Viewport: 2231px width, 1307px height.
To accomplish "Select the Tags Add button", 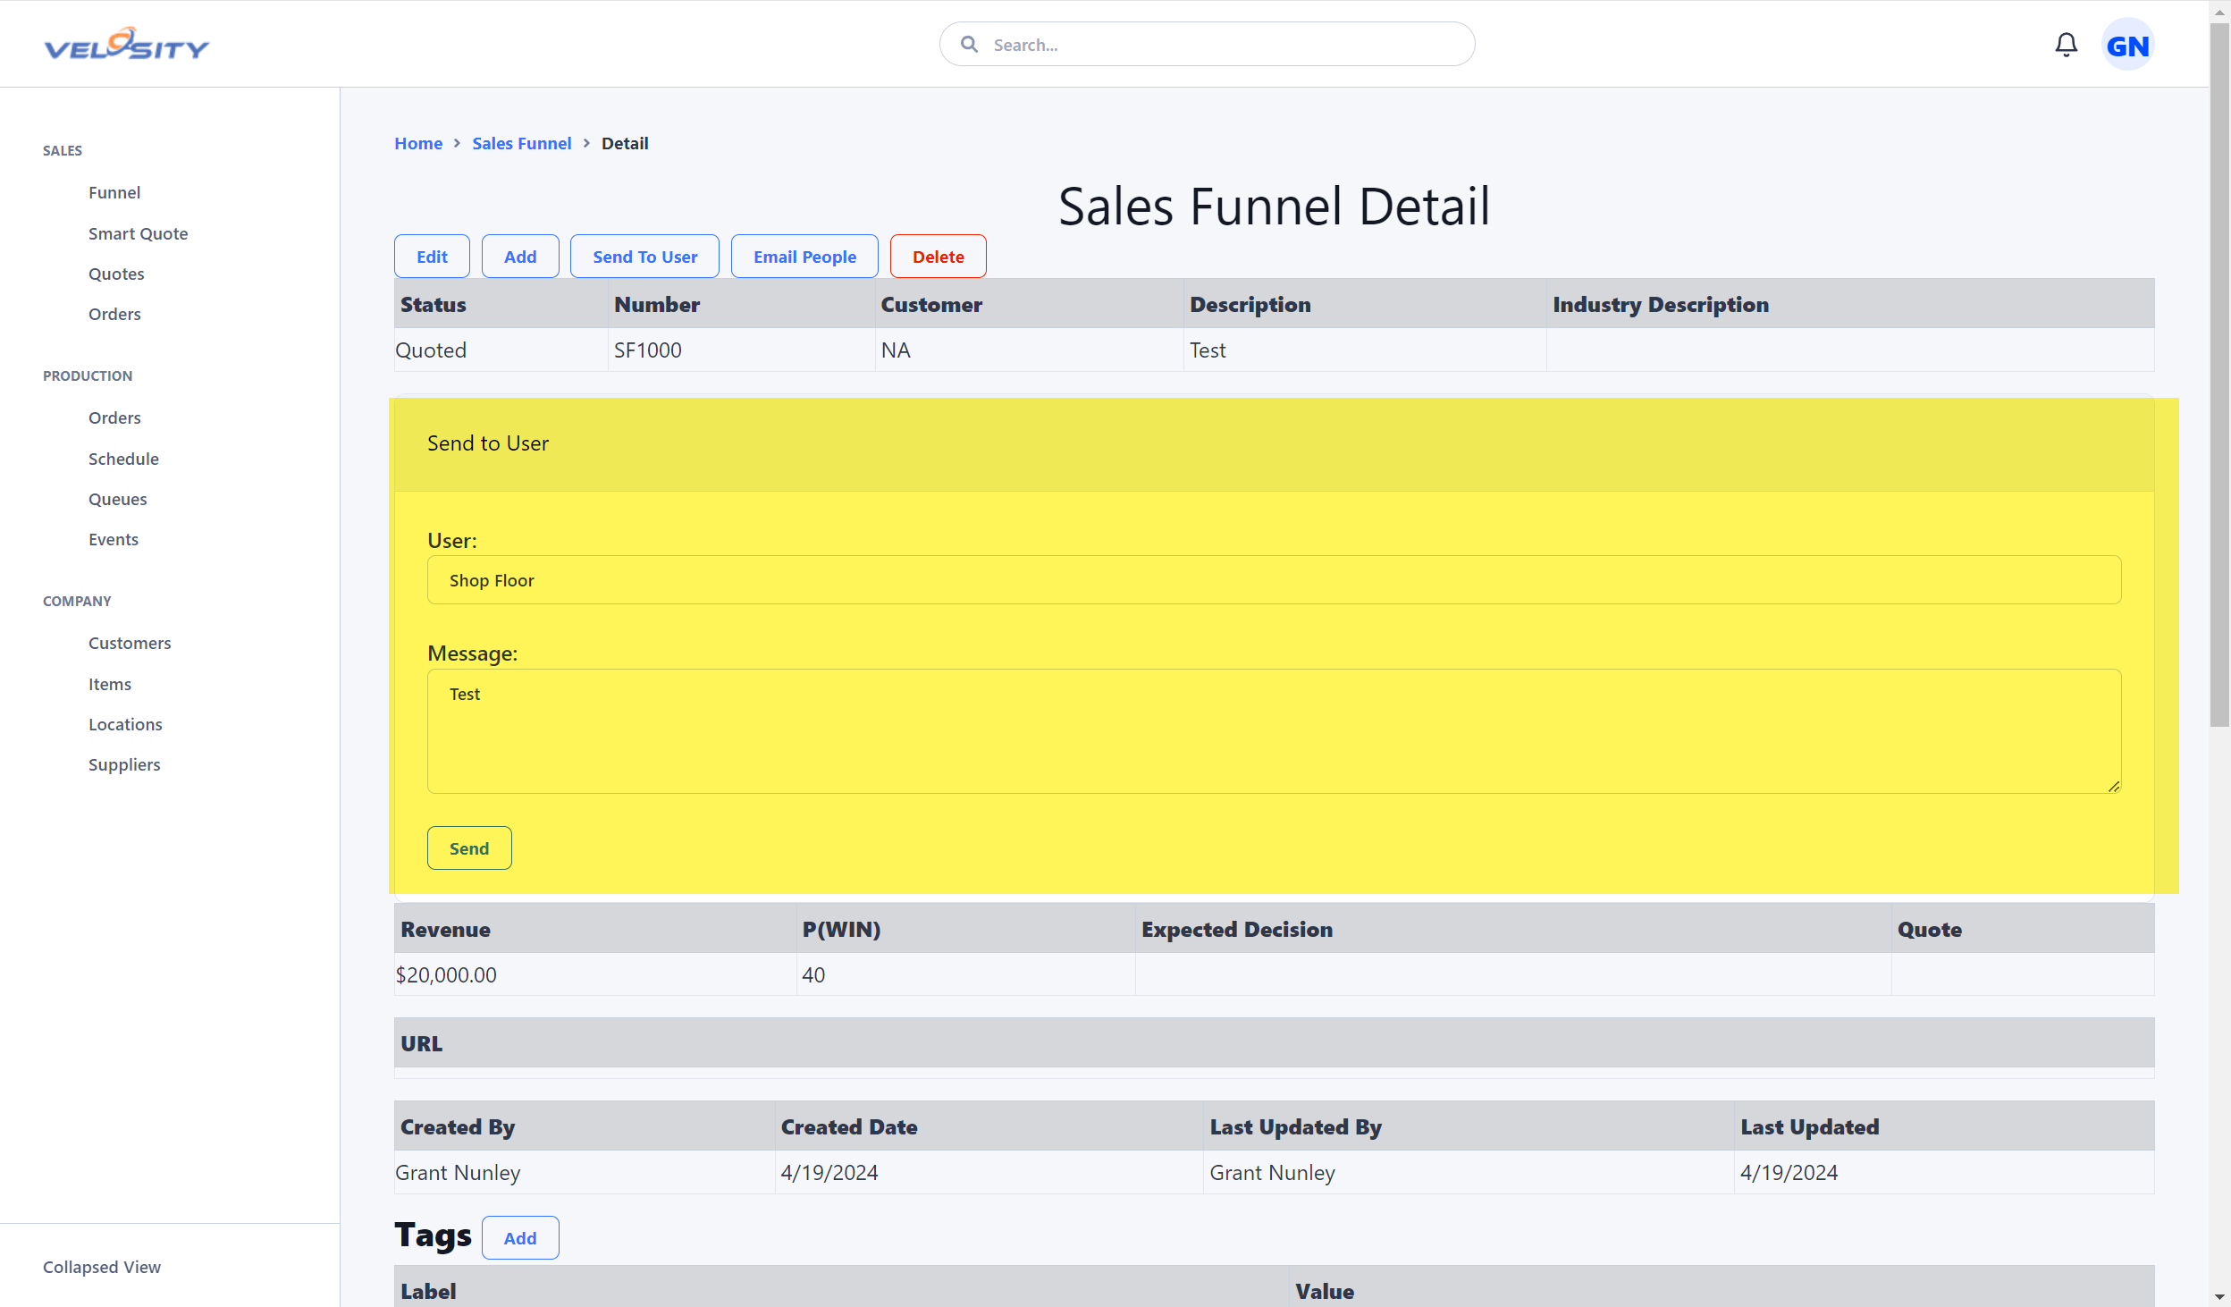I will (519, 1237).
